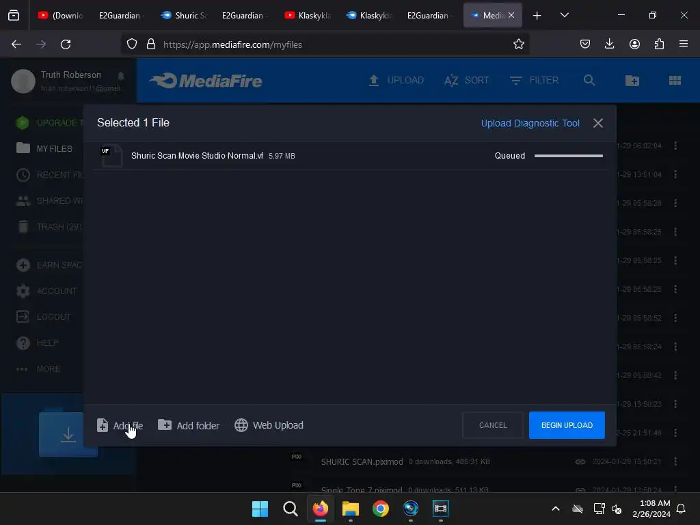Click the search magnifier icon in MediaFire
Viewport: 700px width, 525px height.
pos(589,81)
